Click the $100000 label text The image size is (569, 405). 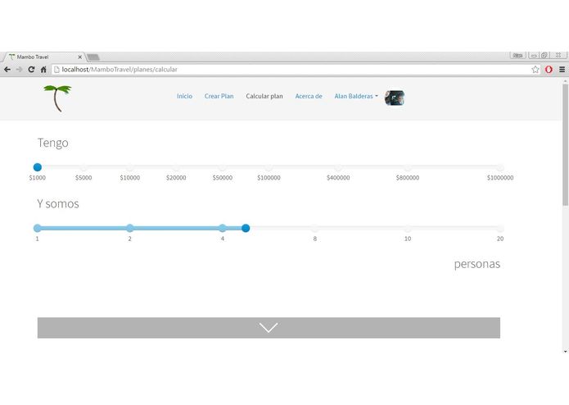click(x=269, y=178)
